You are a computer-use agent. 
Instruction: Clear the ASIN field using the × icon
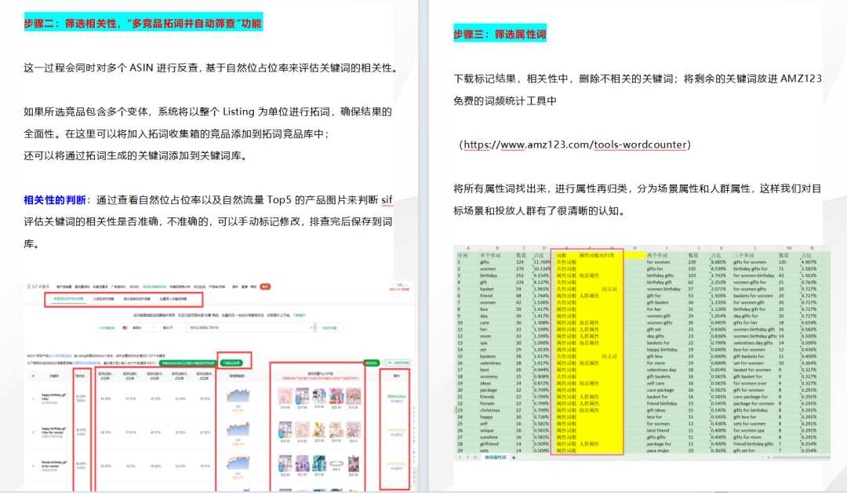tap(311, 327)
